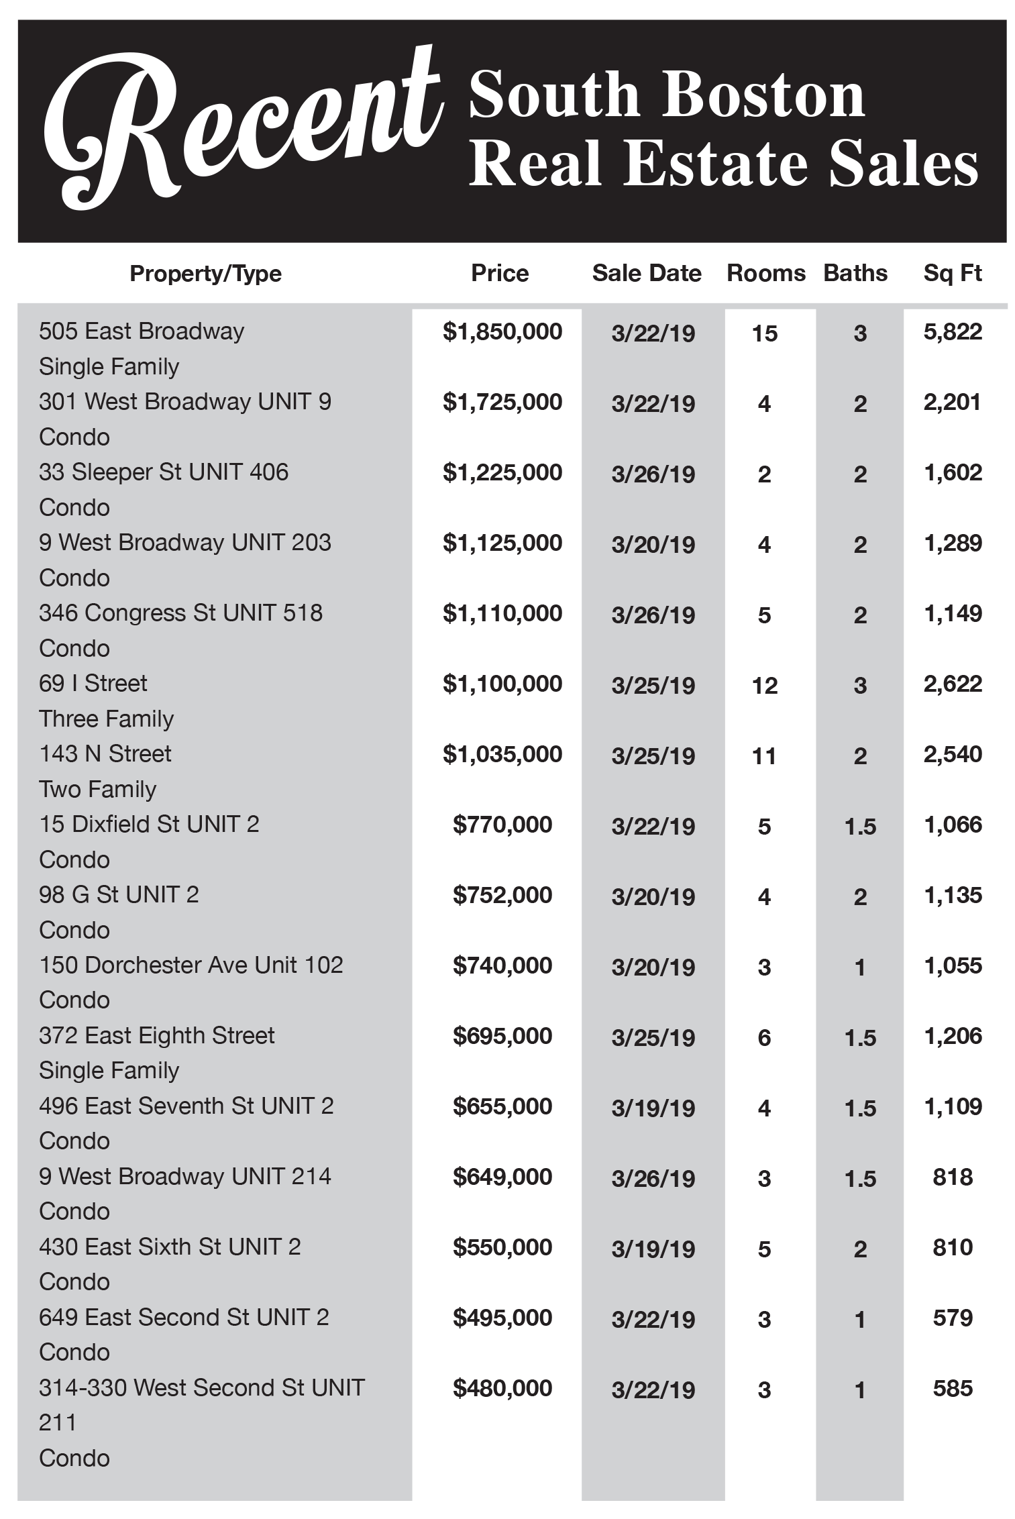Screen dimensions: 1015x1519
Task: Select the Price column header
Action: pos(500,273)
